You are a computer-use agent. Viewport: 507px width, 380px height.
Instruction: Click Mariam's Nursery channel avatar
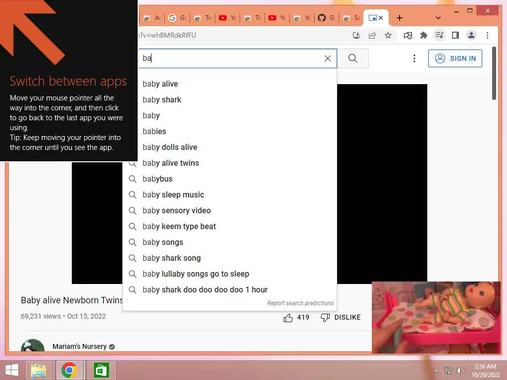click(33, 345)
